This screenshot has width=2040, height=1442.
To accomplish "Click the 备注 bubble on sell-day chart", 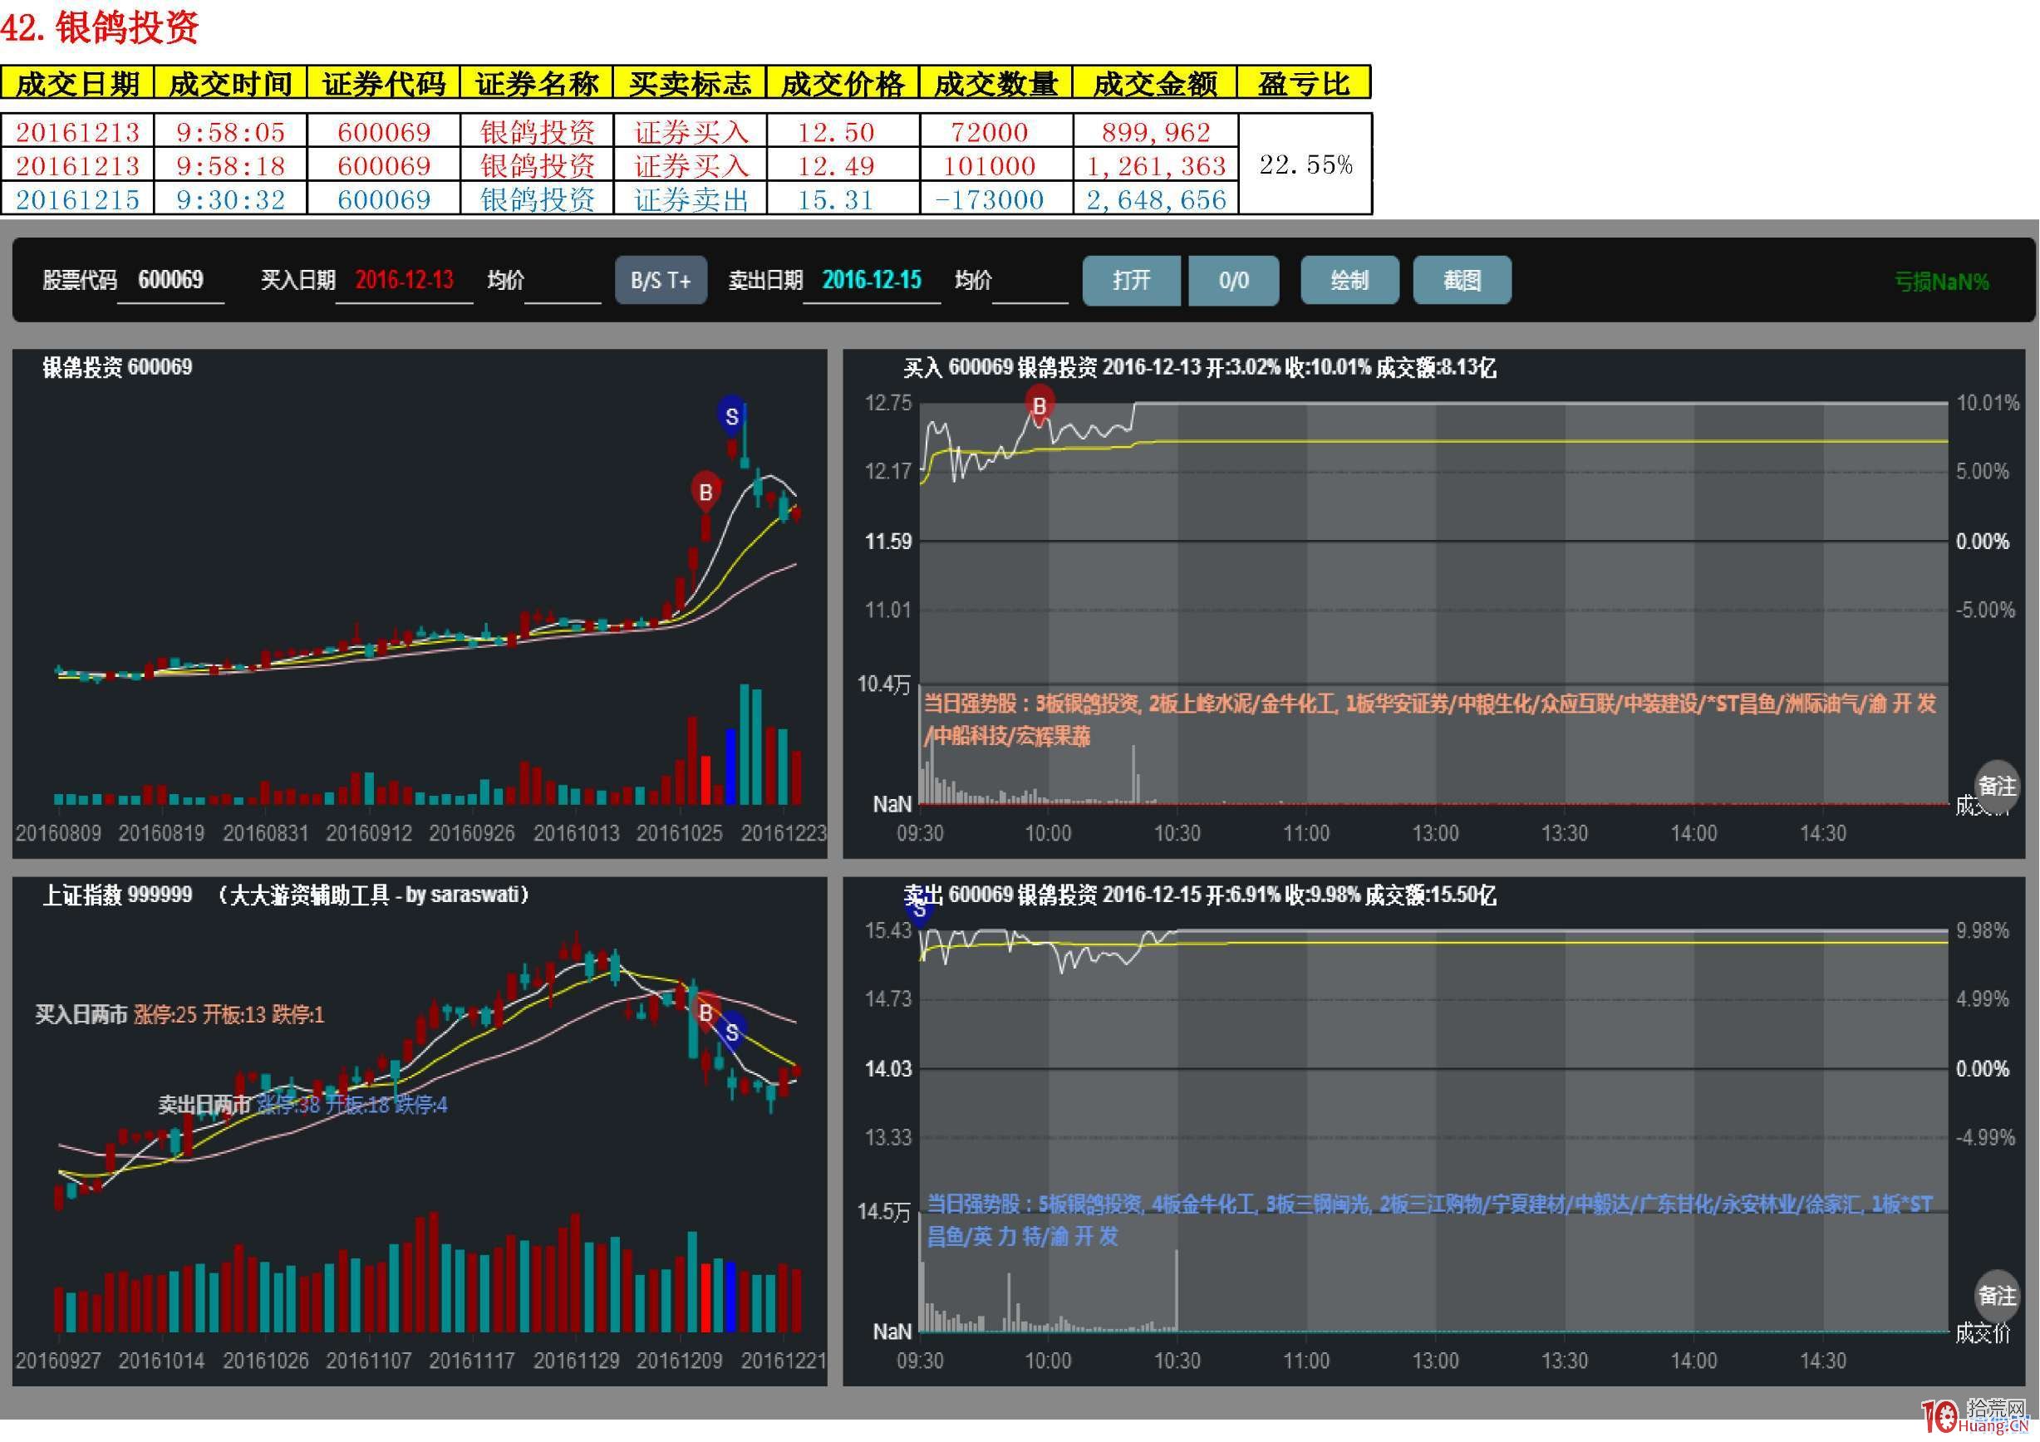I will point(1997,1296).
